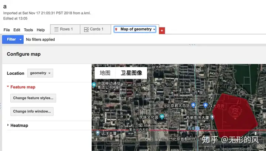
Task: Switch to the Rows 1 tab
Action: click(65, 29)
